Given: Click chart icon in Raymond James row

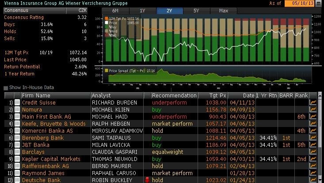Looking at the screenshot, I should click(313, 173).
